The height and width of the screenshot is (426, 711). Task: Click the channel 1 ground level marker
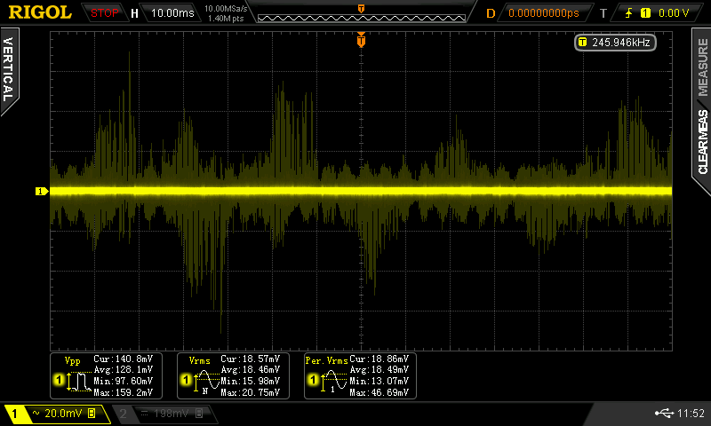click(40, 191)
